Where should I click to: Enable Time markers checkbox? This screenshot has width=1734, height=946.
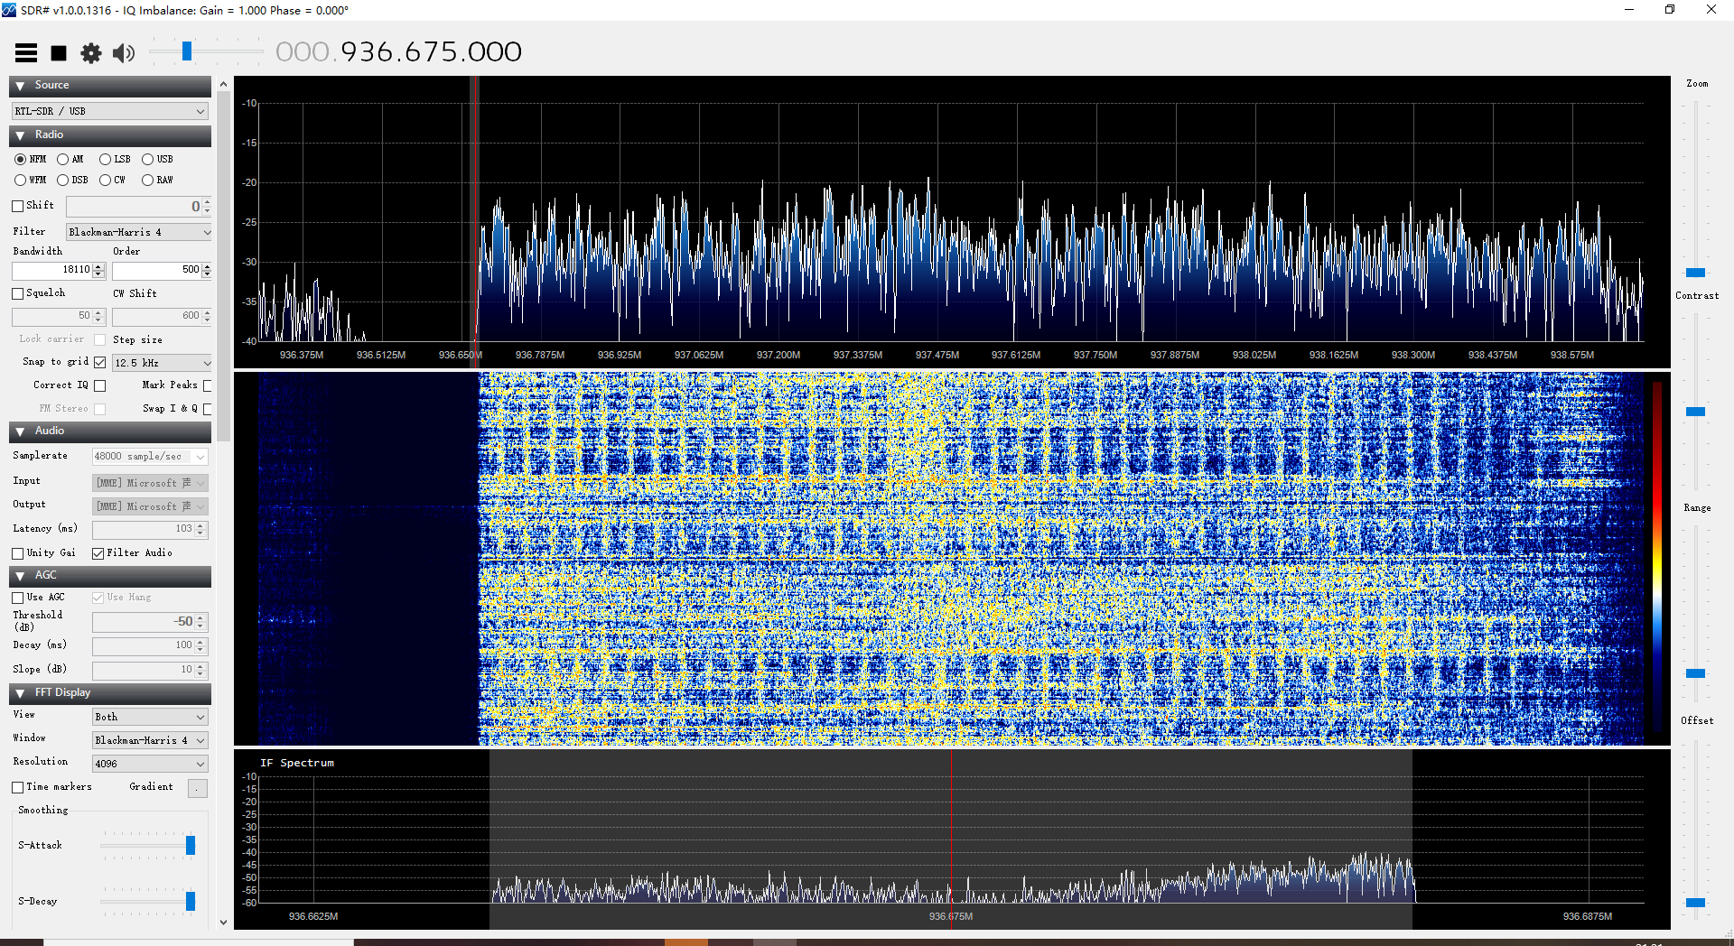click(18, 787)
